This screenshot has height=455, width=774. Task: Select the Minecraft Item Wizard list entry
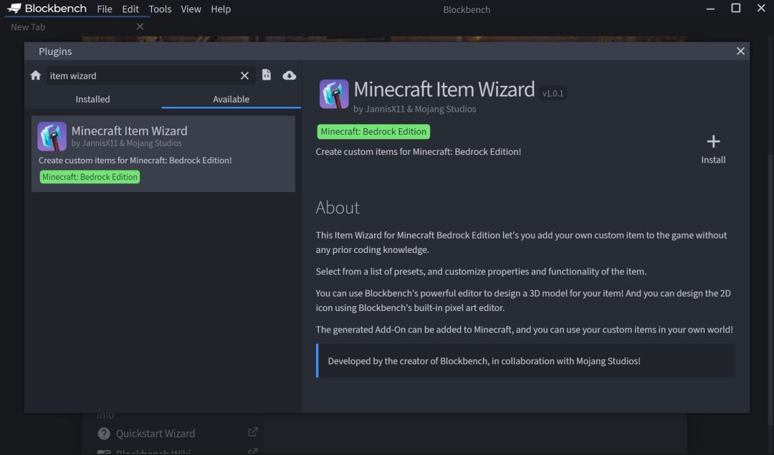click(x=163, y=153)
